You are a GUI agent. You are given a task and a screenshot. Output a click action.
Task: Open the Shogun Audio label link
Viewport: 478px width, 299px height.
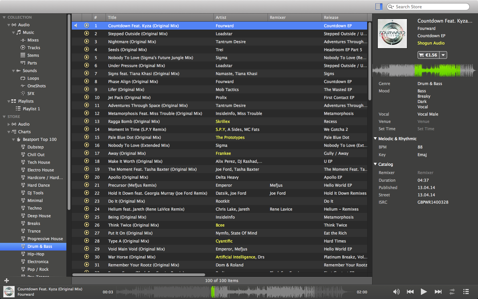click(x=431, y=43)
